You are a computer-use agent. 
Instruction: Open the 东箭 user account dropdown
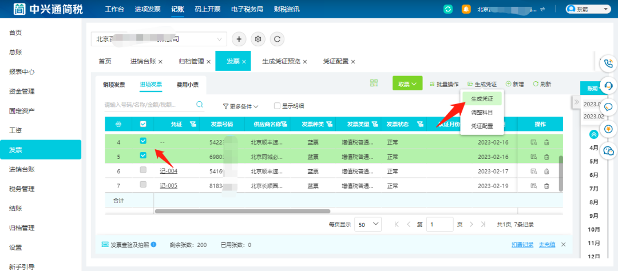588,9
